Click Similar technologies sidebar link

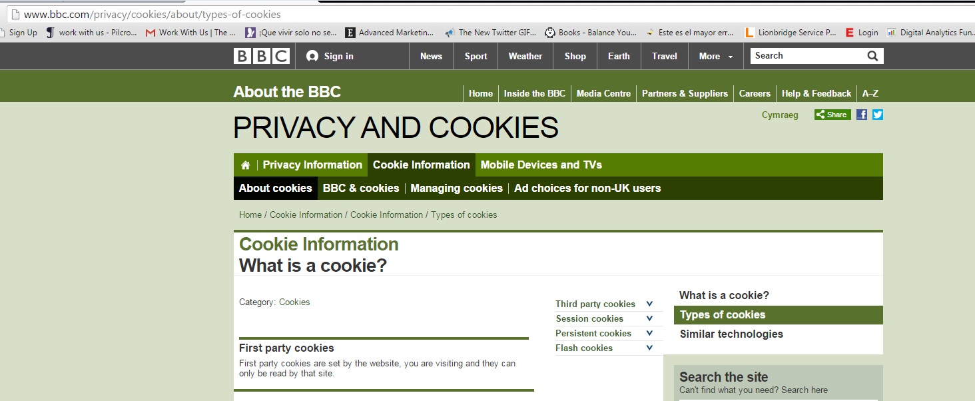pos(731,334)
